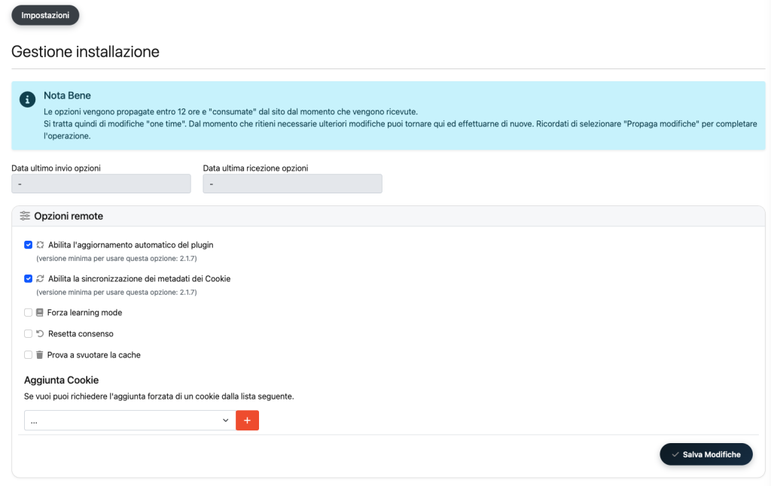
Task: Click the trash icon for cache clearing
Action: [40, 354]
